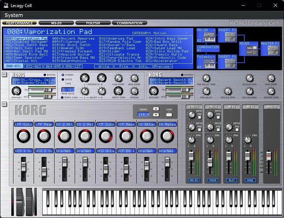Viewport: 284px width, 218px height.
Task: Open the MS-20 synth slot dropdown
Action: point(214,30)
